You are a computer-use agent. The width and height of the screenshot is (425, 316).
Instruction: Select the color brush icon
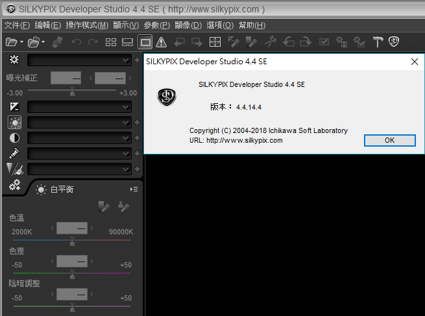14,153
